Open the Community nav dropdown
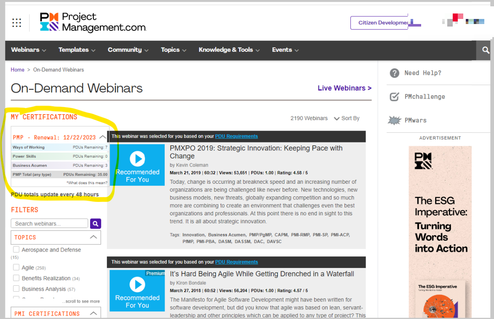 coord(128,50)
